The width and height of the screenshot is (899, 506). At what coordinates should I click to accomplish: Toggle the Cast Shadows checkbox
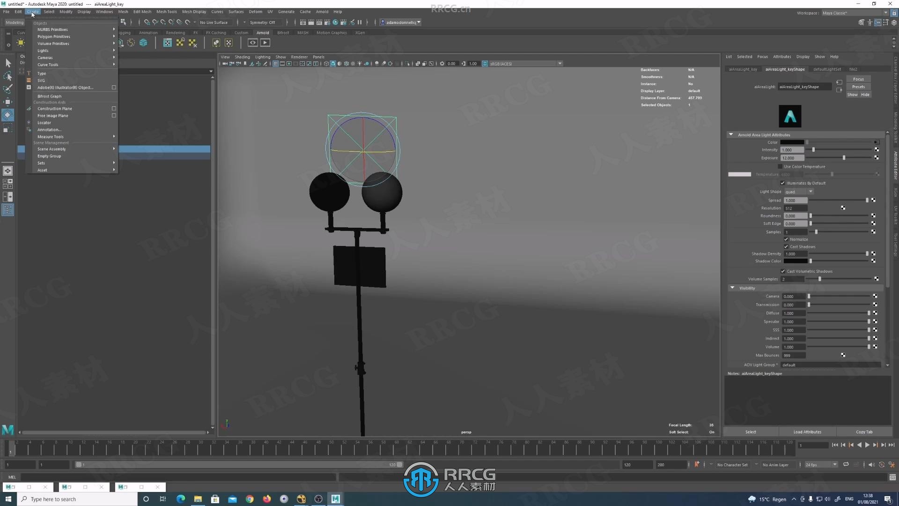(786, 246)
